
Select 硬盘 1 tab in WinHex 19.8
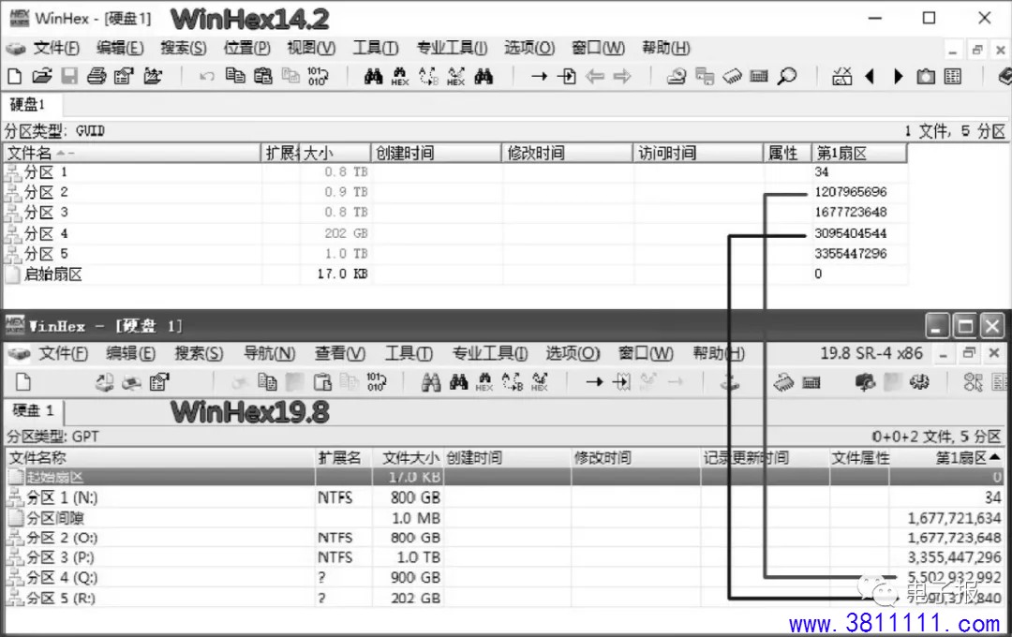(33, 410)
